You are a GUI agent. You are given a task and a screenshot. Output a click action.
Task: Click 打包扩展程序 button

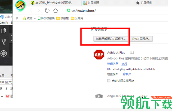pos(141,39)
